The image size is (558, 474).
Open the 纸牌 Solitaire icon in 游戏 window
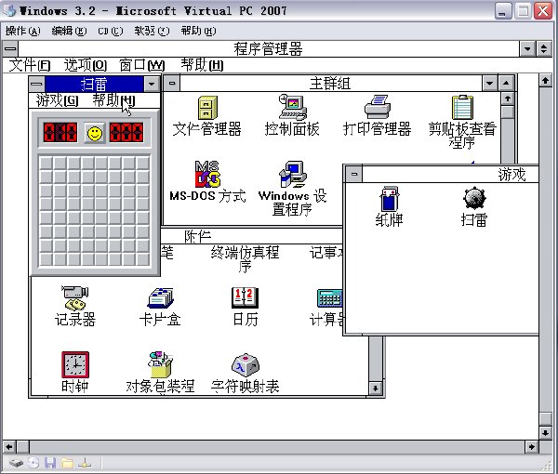coord(390,199)
